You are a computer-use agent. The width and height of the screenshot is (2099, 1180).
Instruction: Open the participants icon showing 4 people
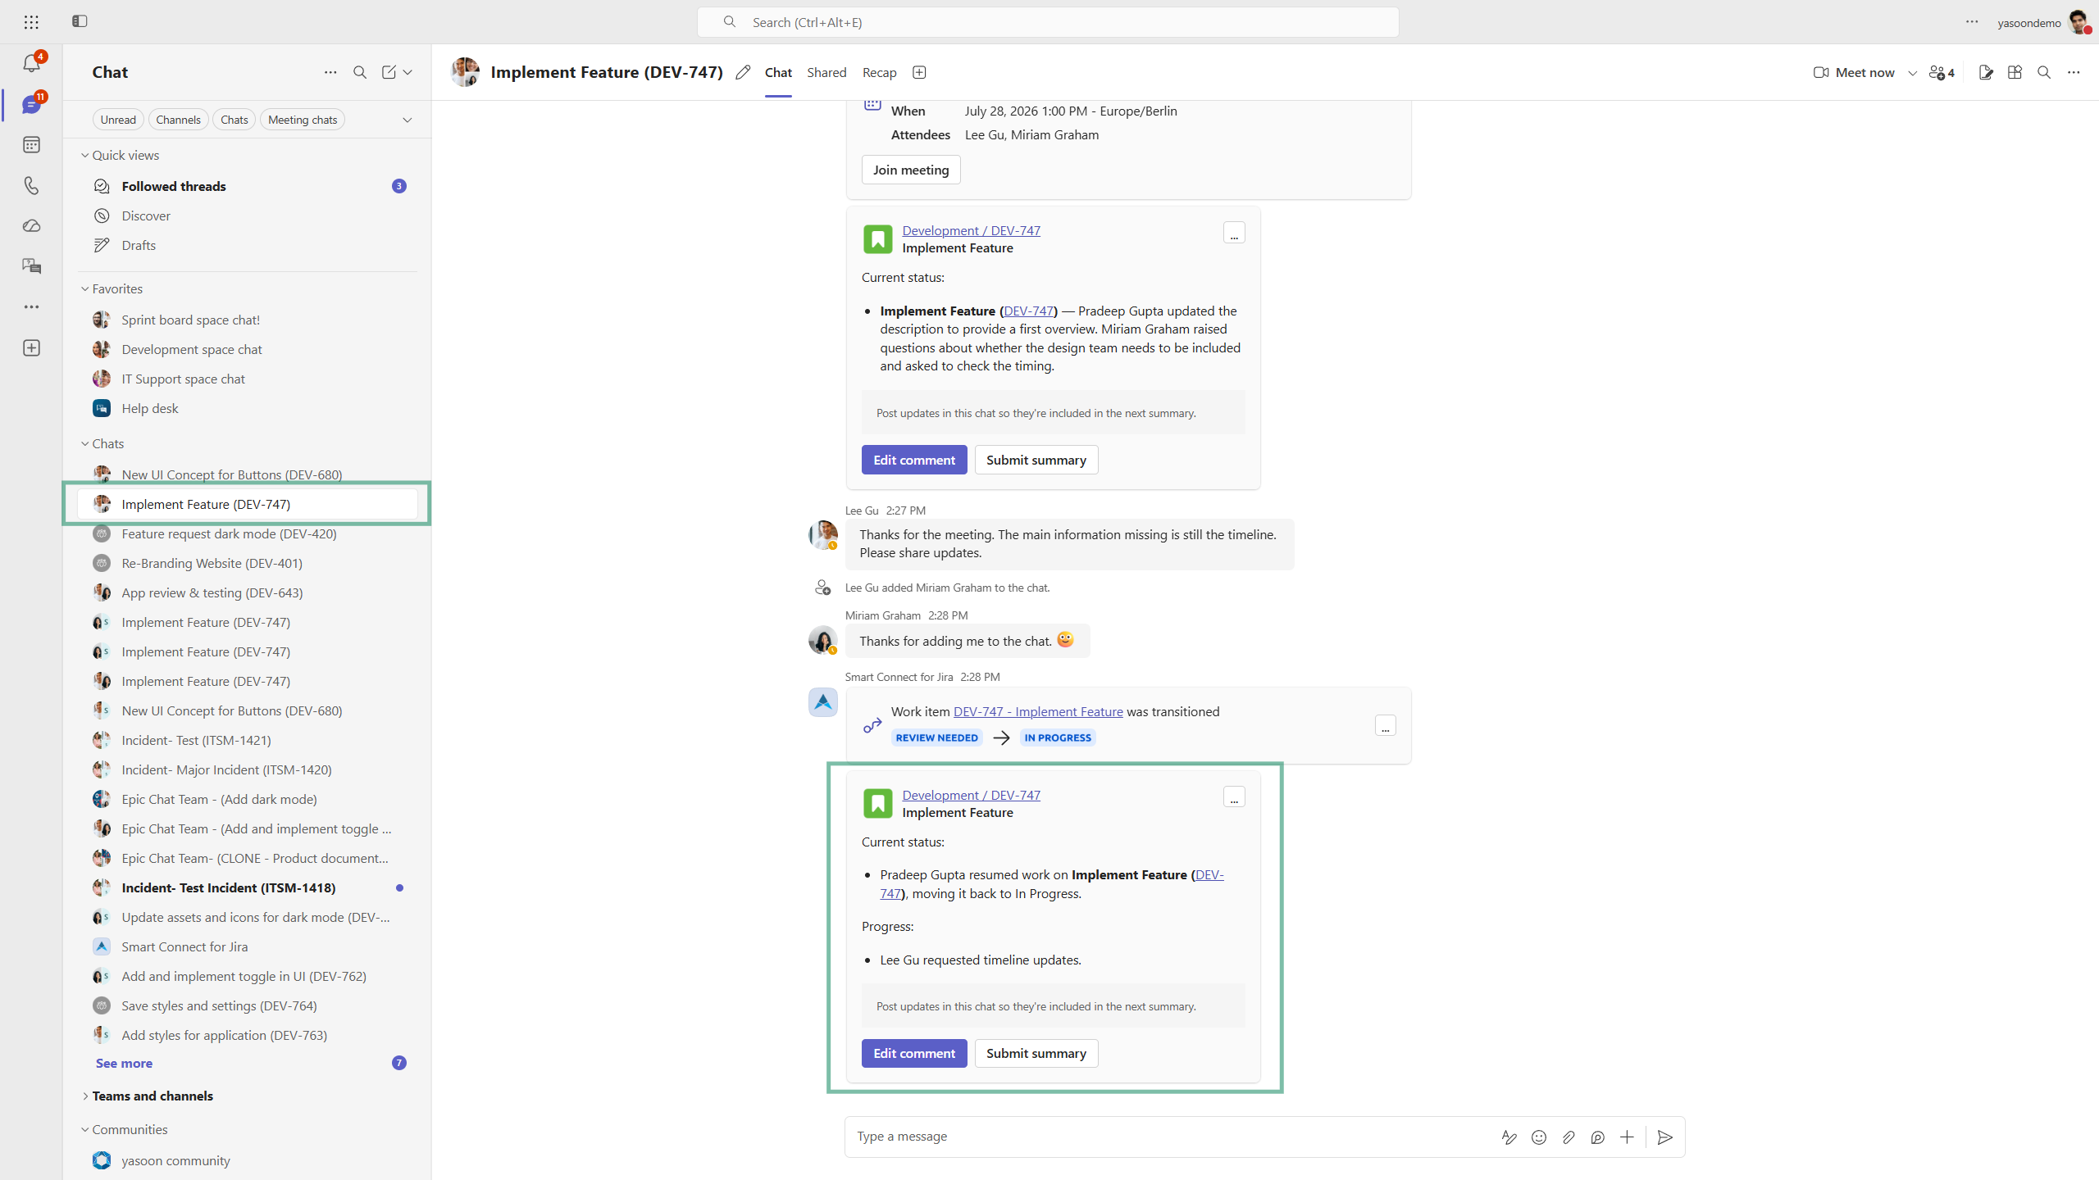[1942, 72]
